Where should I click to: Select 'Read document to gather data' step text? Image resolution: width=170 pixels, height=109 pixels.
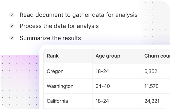79,15
